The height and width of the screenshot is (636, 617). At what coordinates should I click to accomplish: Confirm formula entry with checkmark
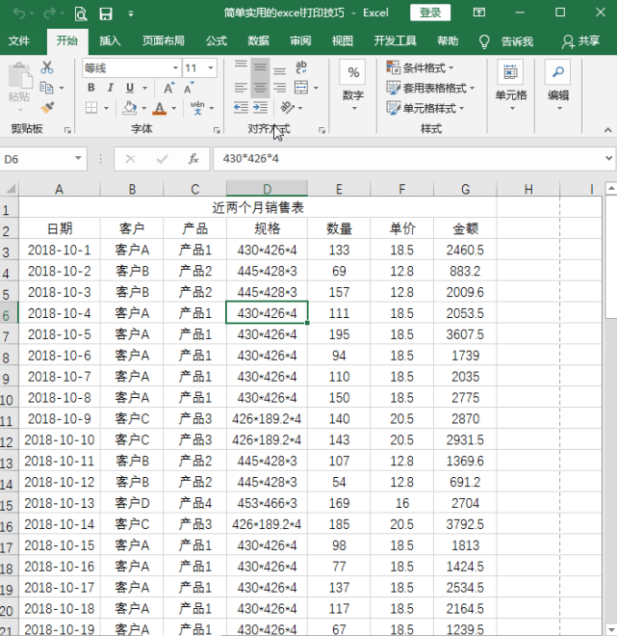click(162, 159)
